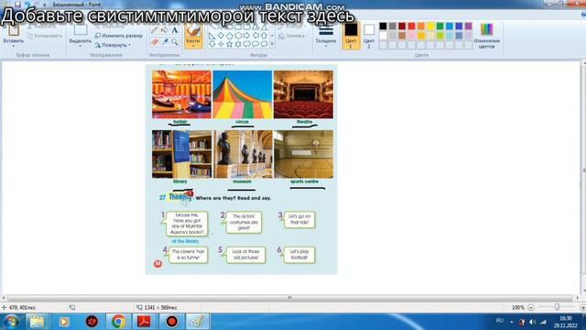Choose the right arrow shape
Screen dimensions: 586x330
point(246,36)
